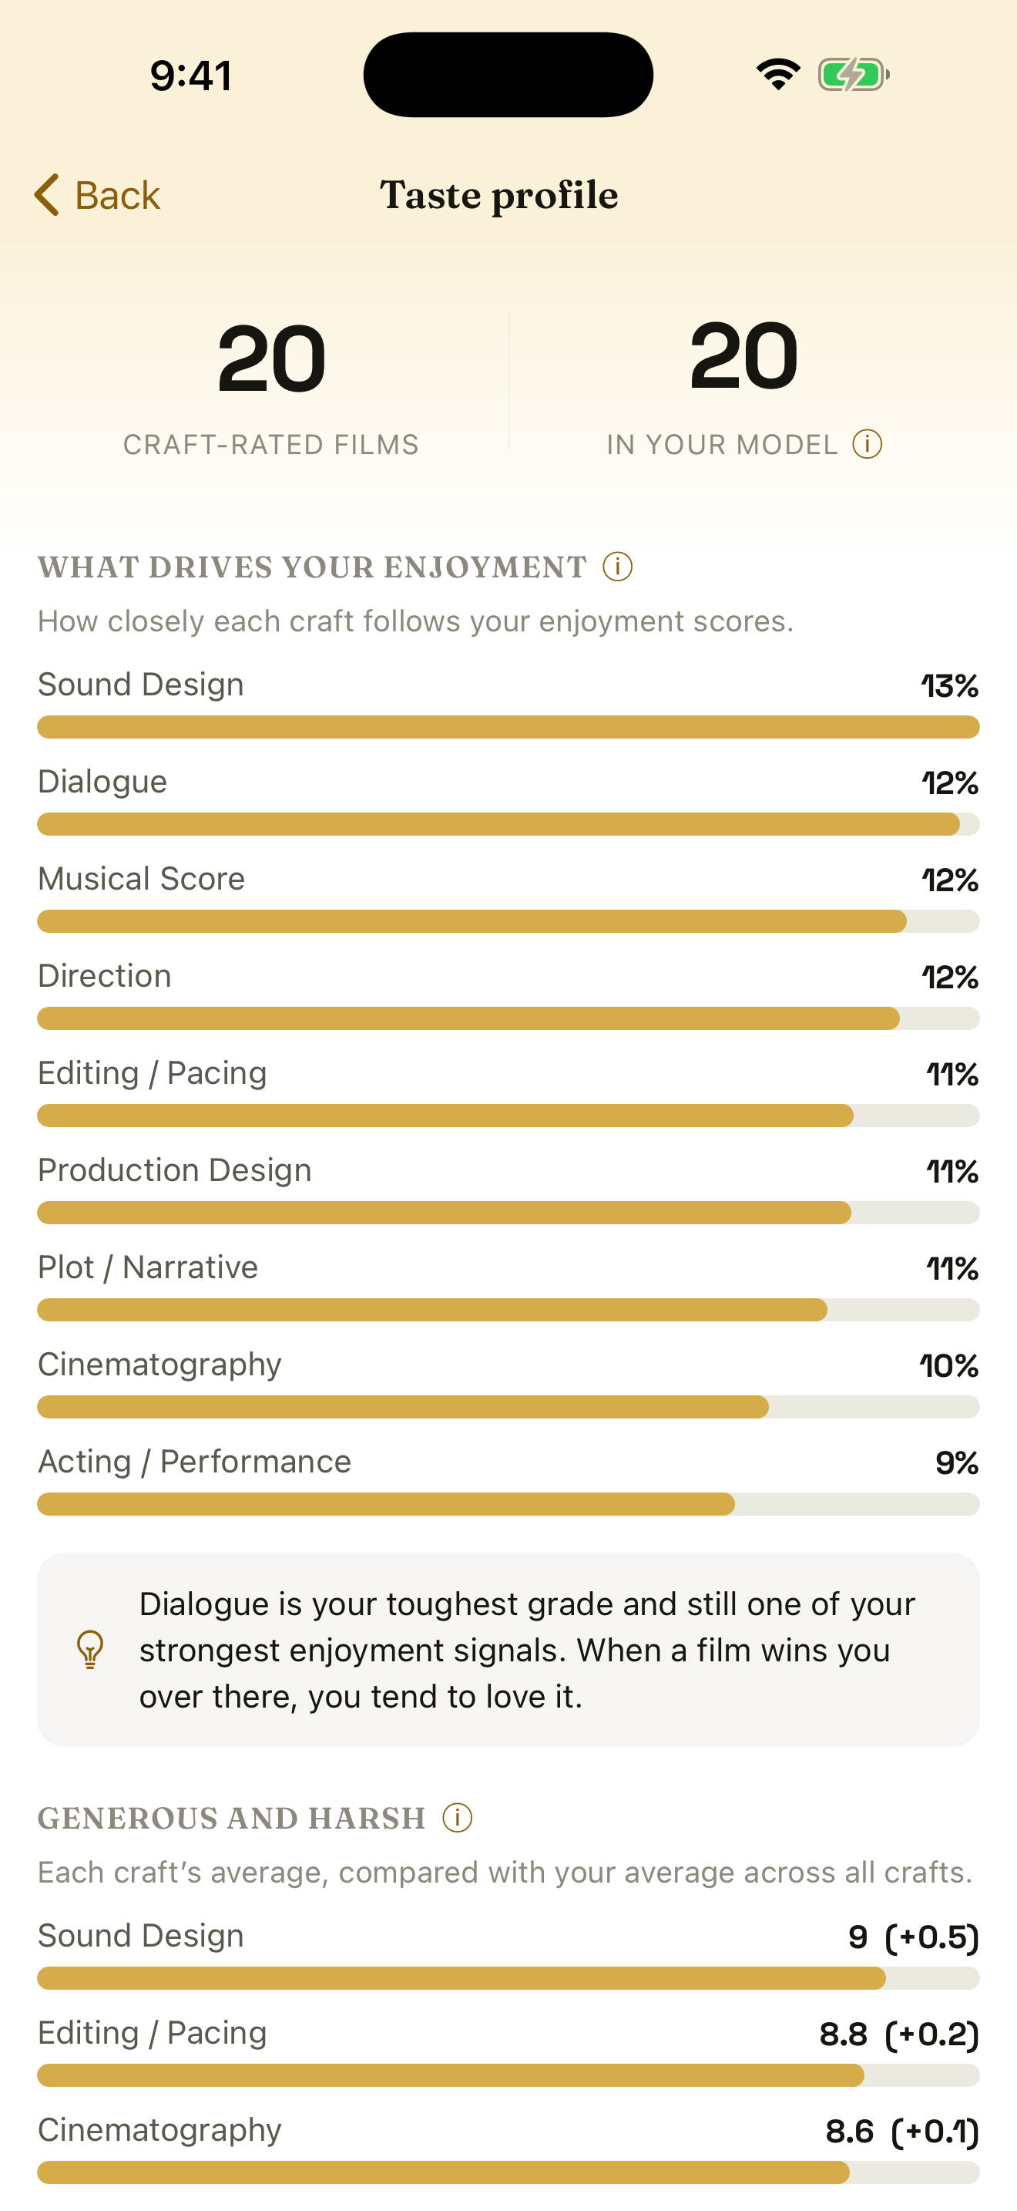The width and height of the screenshot is (1017, 2211).
Task: Tap the Plot / Narrative 11% bar
Action: point(509,1310)
